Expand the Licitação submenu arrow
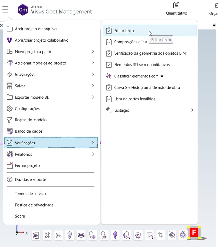Image resolution: width=218 pixels, height=247 pixels. tap(192, 110)
